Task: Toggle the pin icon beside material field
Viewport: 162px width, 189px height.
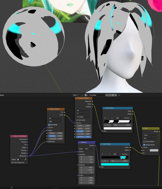Action: pyautogui.click(x=119, y=95)
